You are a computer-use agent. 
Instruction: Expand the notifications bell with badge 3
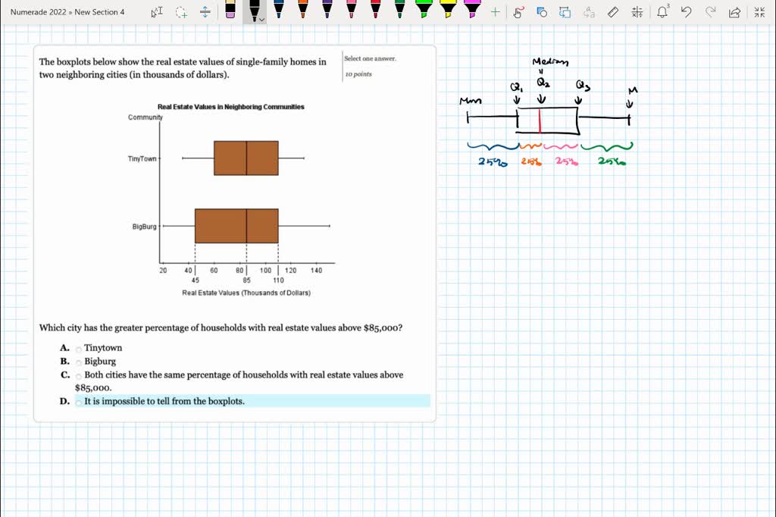pyautogui.click(x=662, y=12)
